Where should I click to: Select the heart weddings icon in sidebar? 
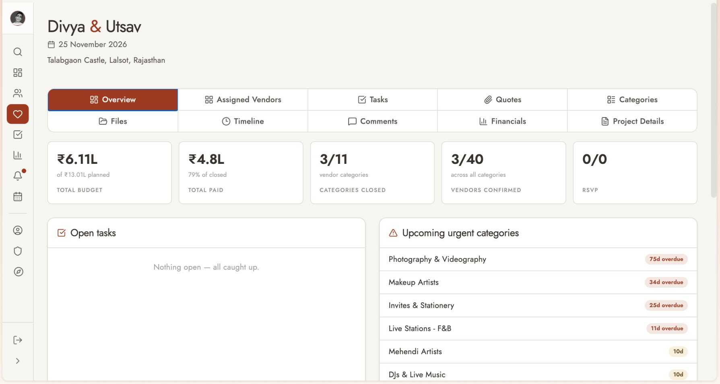(x=18, y=114)
